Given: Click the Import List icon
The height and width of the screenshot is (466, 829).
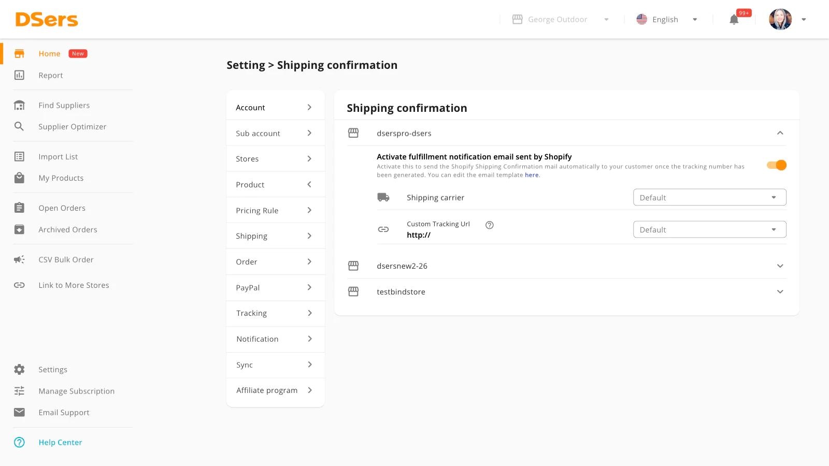Looking at the screenshot, I should tap(19, 156).
